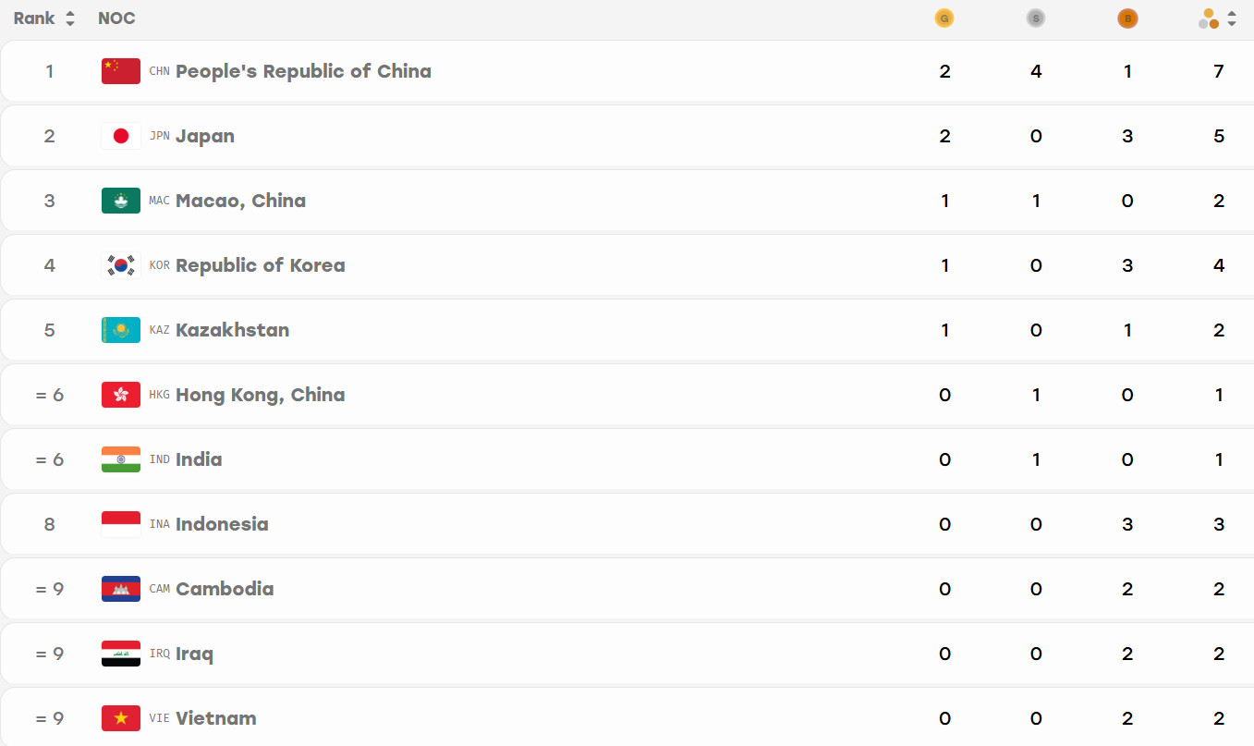Click the VIE country code
Viewport: 1254px width, 746px height.
tap(160, 718)
